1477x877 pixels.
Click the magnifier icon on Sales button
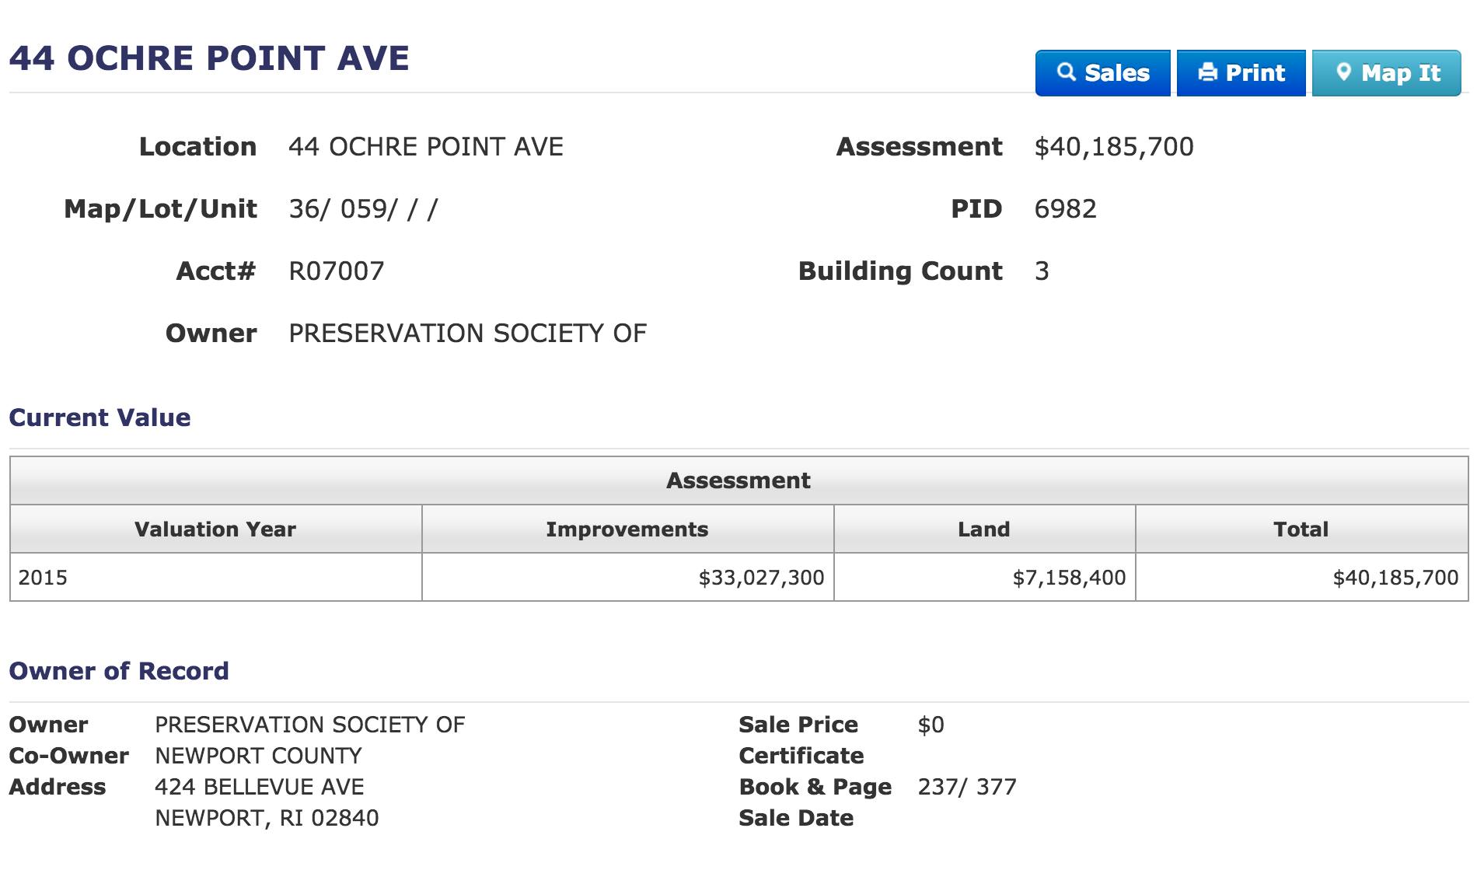1067,72
